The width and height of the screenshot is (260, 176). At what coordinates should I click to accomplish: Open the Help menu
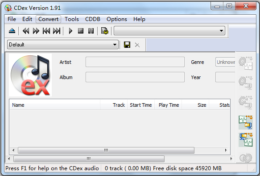(139, 19)
